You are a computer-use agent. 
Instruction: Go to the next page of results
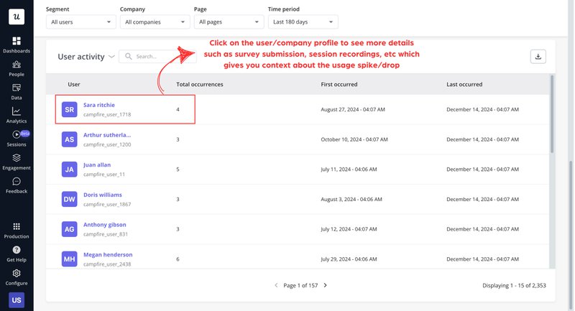tap(326, 285)
